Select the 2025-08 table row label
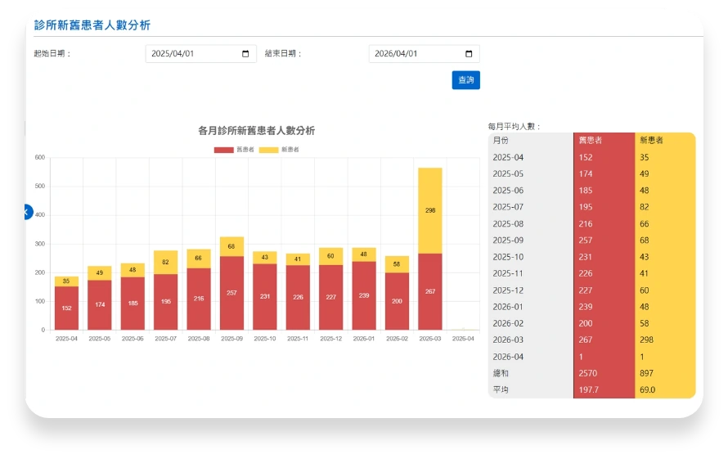This screenshot has height=459, width=728. (508, 224)
